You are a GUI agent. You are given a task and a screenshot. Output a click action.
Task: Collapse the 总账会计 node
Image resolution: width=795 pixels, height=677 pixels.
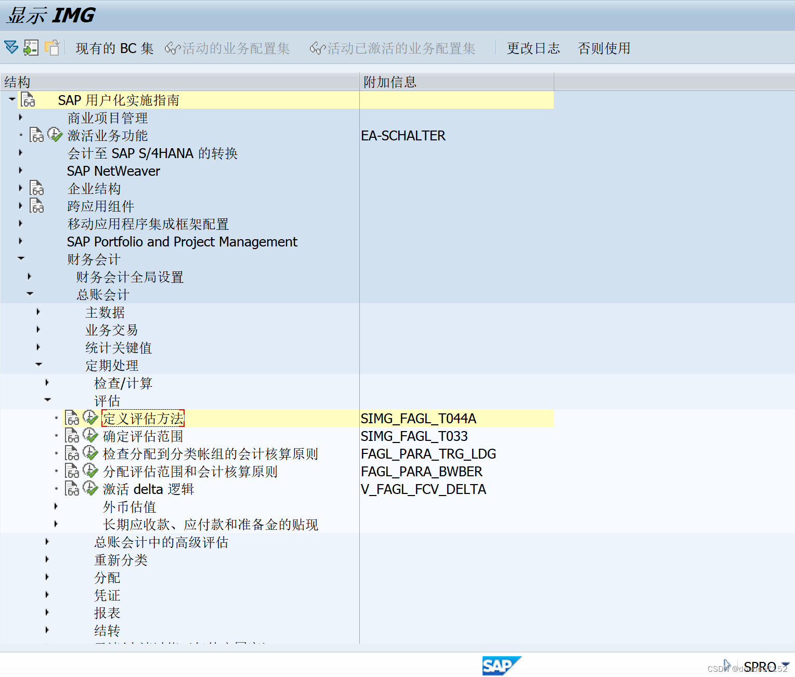pyautogui.click(x=30, y=293)
